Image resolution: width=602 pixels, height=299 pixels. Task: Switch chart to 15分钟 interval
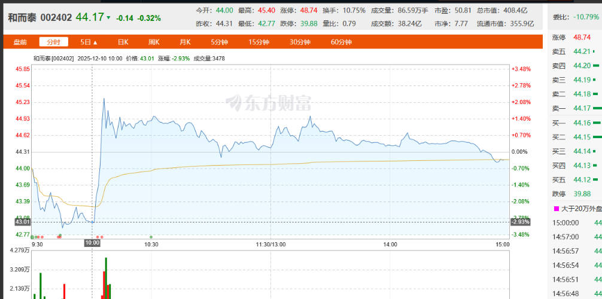click(x=259, y=42)
